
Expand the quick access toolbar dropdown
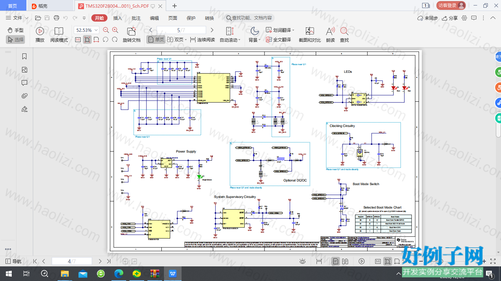85,18
